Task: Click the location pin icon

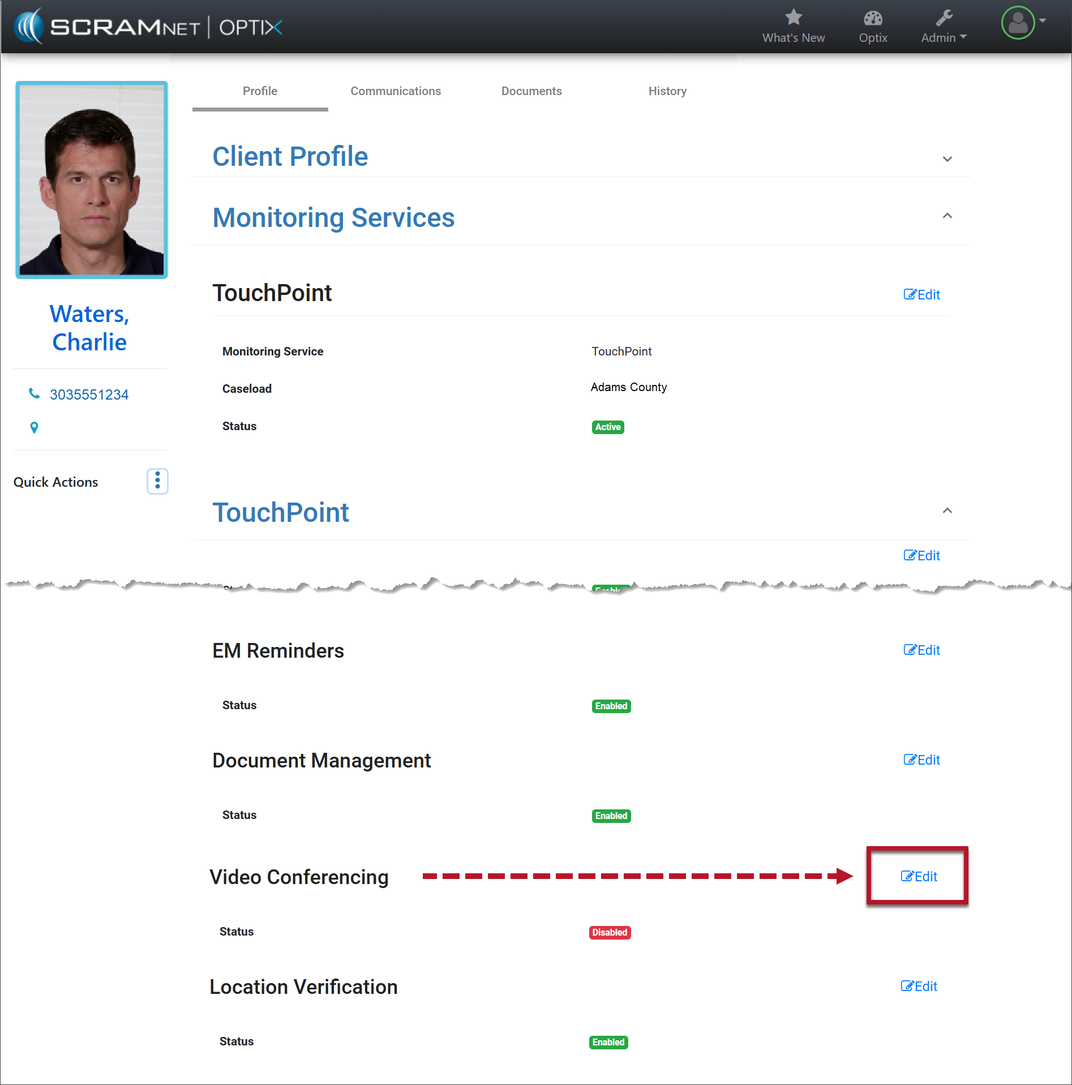Action: coord(34,427)
